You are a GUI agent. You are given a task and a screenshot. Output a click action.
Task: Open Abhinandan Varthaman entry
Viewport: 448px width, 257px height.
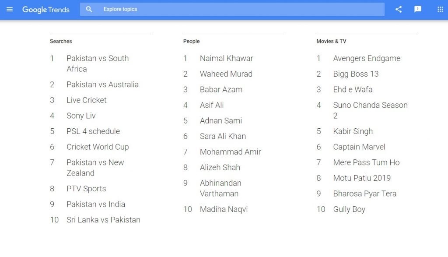[x=220, y=188]
